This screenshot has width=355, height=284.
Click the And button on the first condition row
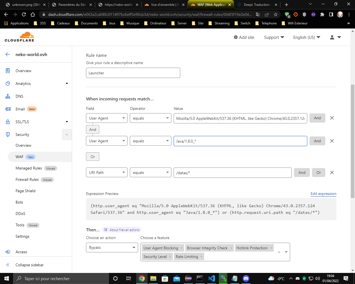(317, 118)
